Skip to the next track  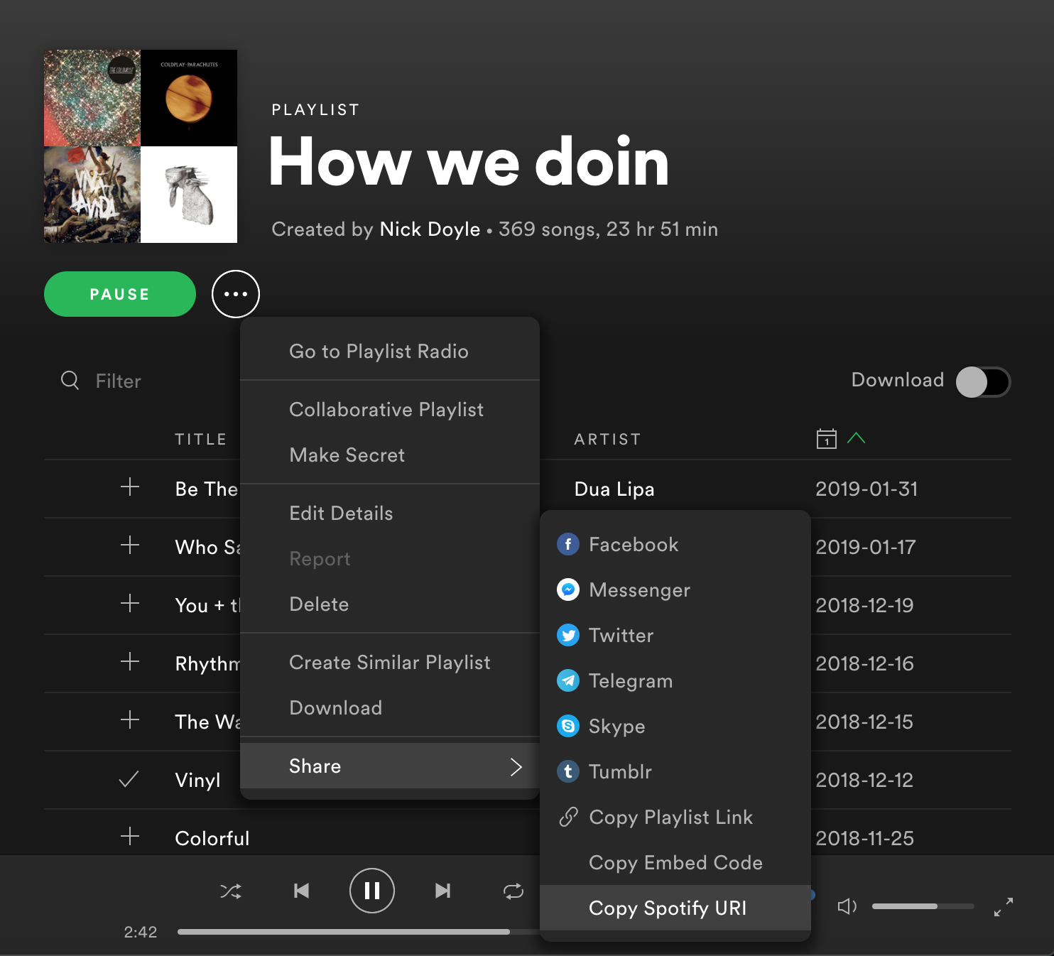coord(442,891)
